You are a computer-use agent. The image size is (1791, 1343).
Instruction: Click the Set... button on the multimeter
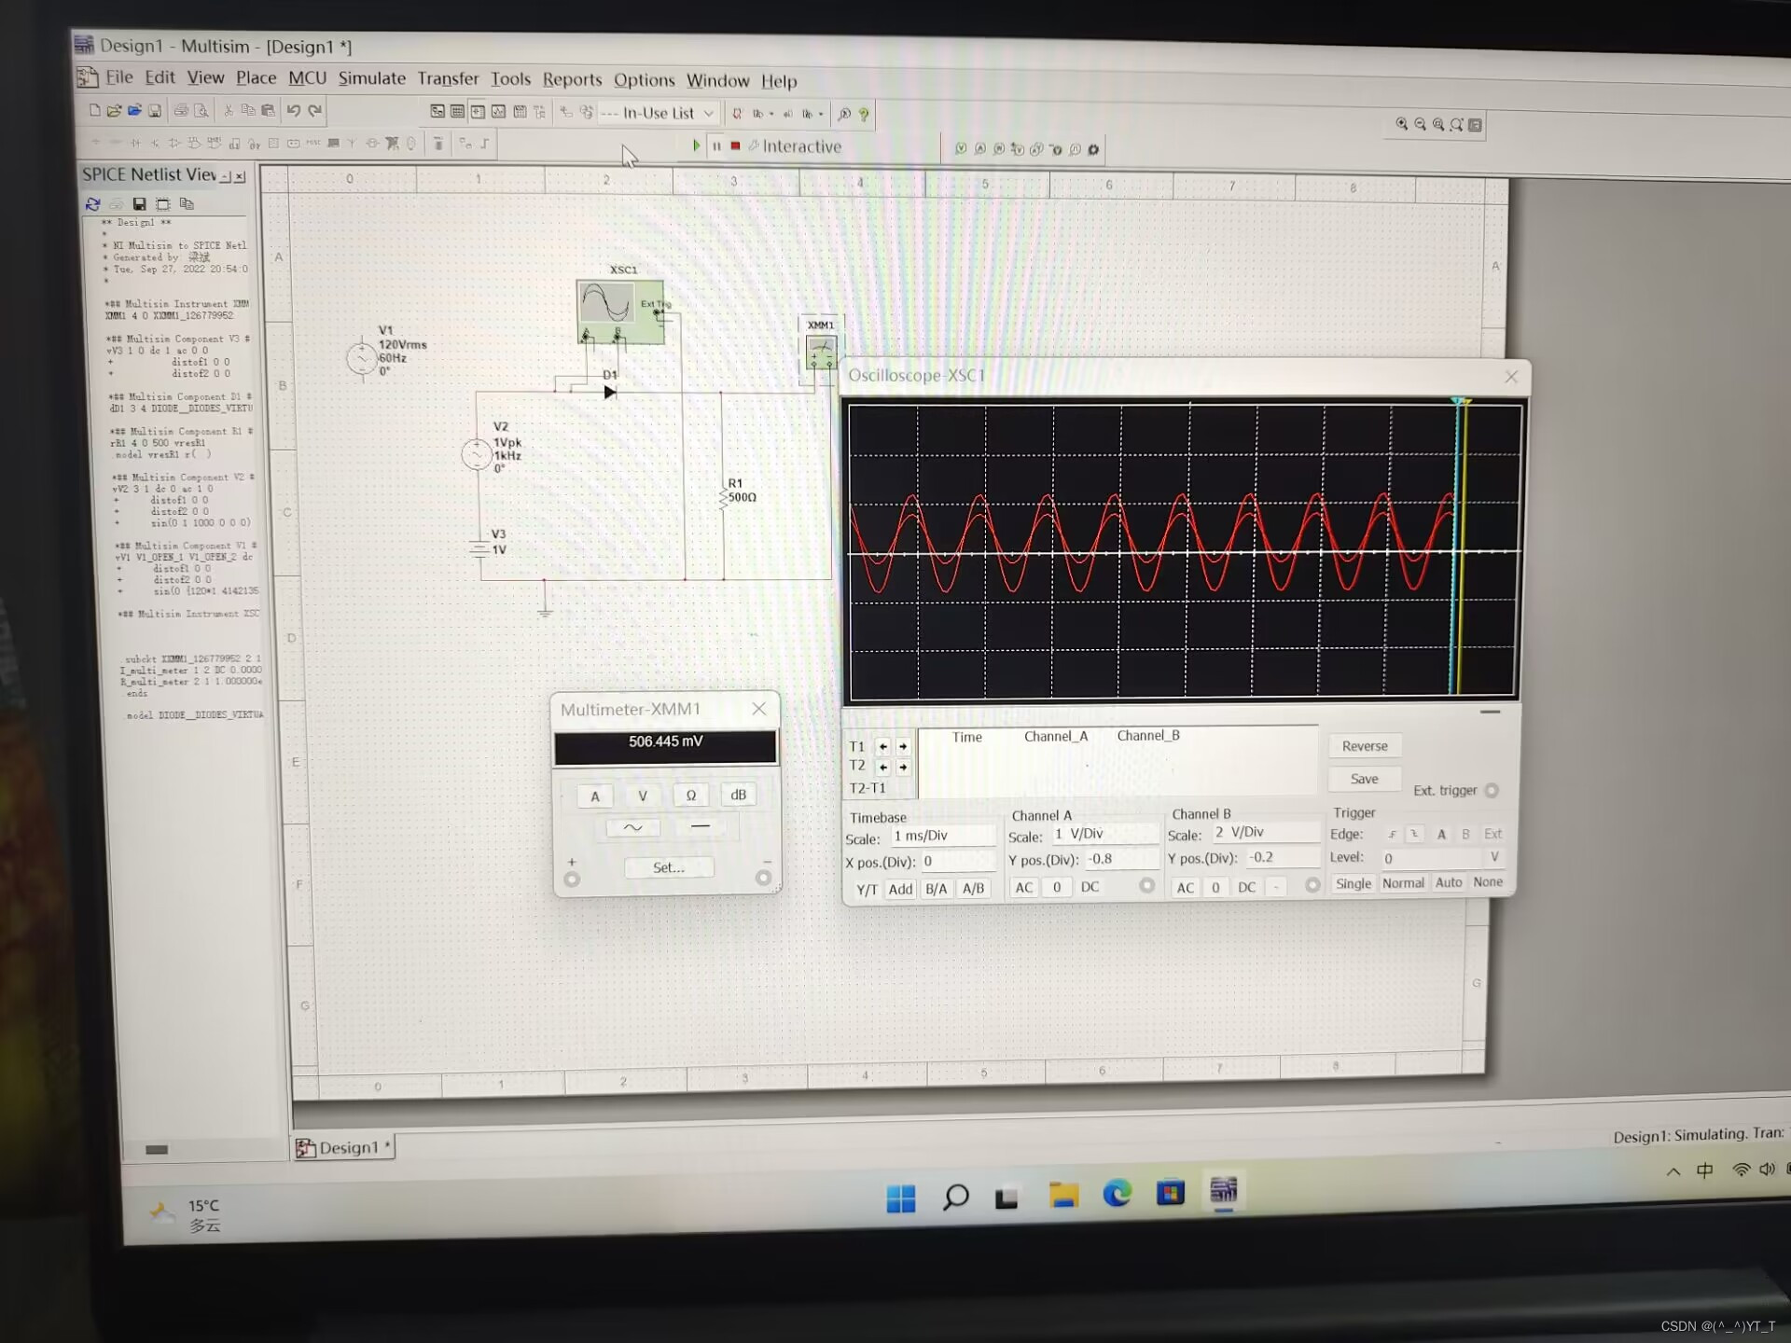click(x=668, y=867)
